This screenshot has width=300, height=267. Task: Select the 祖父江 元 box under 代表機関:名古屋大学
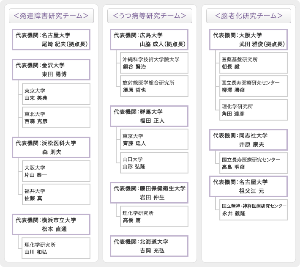248,186
